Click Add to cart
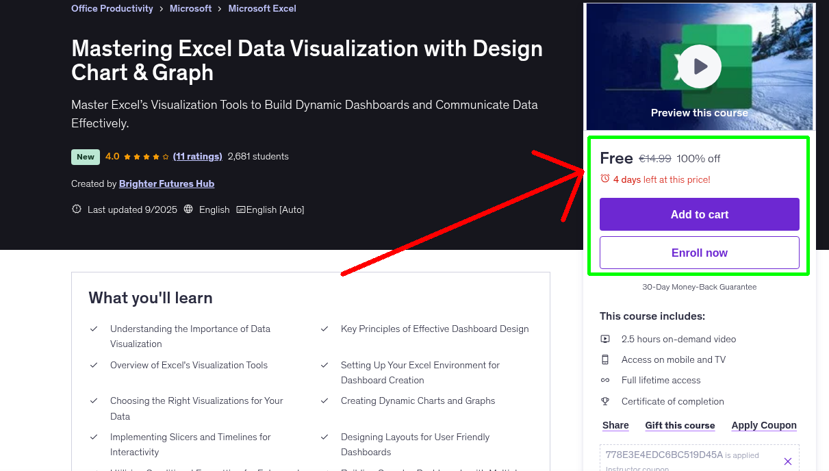The height and width of the screenshot is (471, 829). [699, 214]
